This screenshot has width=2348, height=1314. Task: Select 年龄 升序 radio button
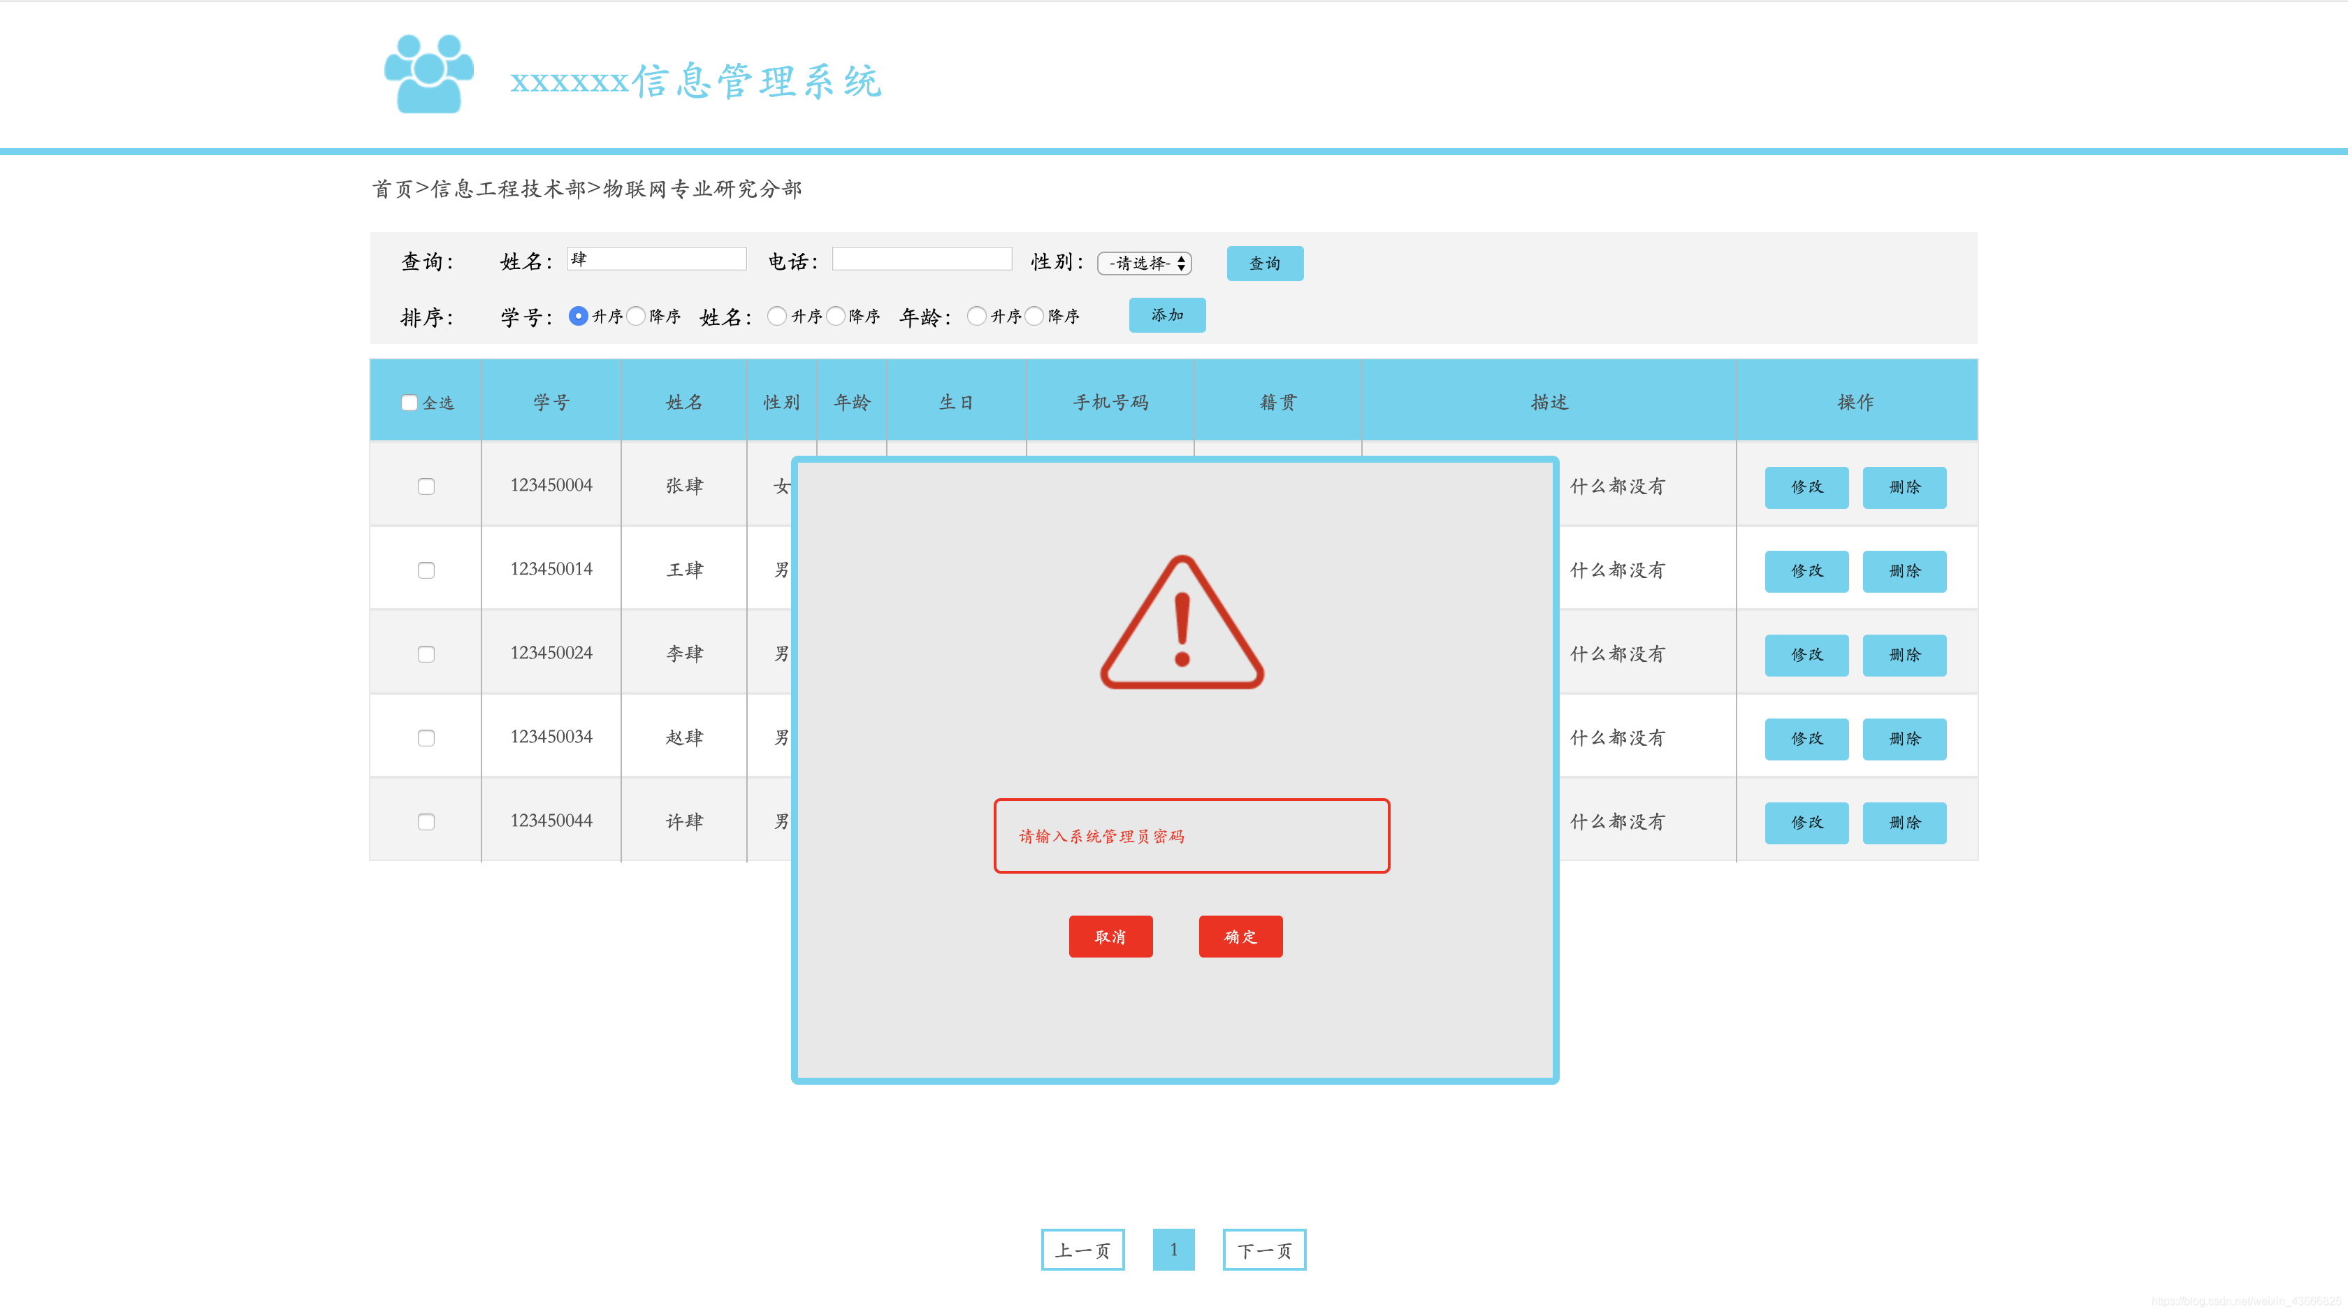(x=976, y=315)
